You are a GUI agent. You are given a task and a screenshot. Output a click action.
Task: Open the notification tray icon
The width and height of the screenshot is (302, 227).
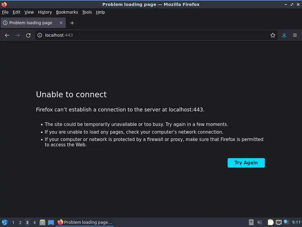point(286,222)
